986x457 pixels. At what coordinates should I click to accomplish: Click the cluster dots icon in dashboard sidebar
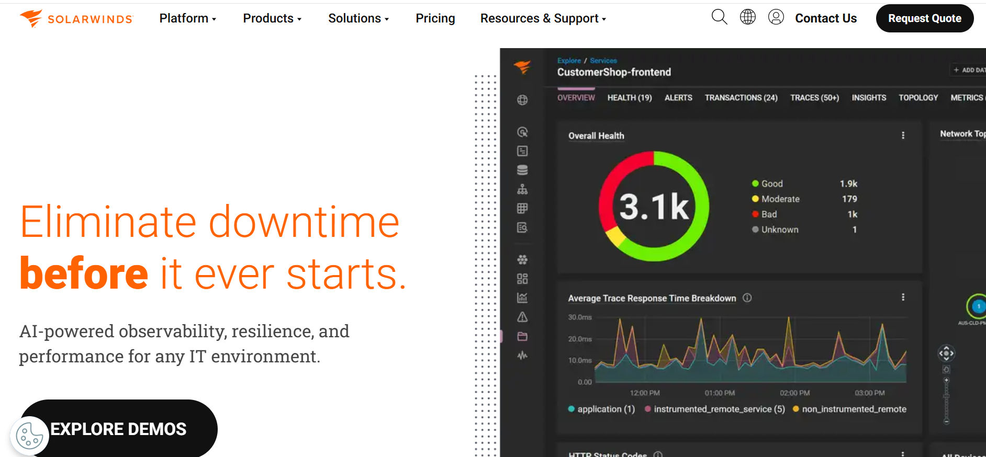click(522, 259)
